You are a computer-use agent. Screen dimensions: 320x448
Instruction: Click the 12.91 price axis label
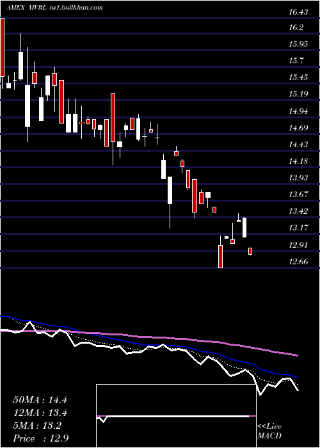(x=298, y=245)
